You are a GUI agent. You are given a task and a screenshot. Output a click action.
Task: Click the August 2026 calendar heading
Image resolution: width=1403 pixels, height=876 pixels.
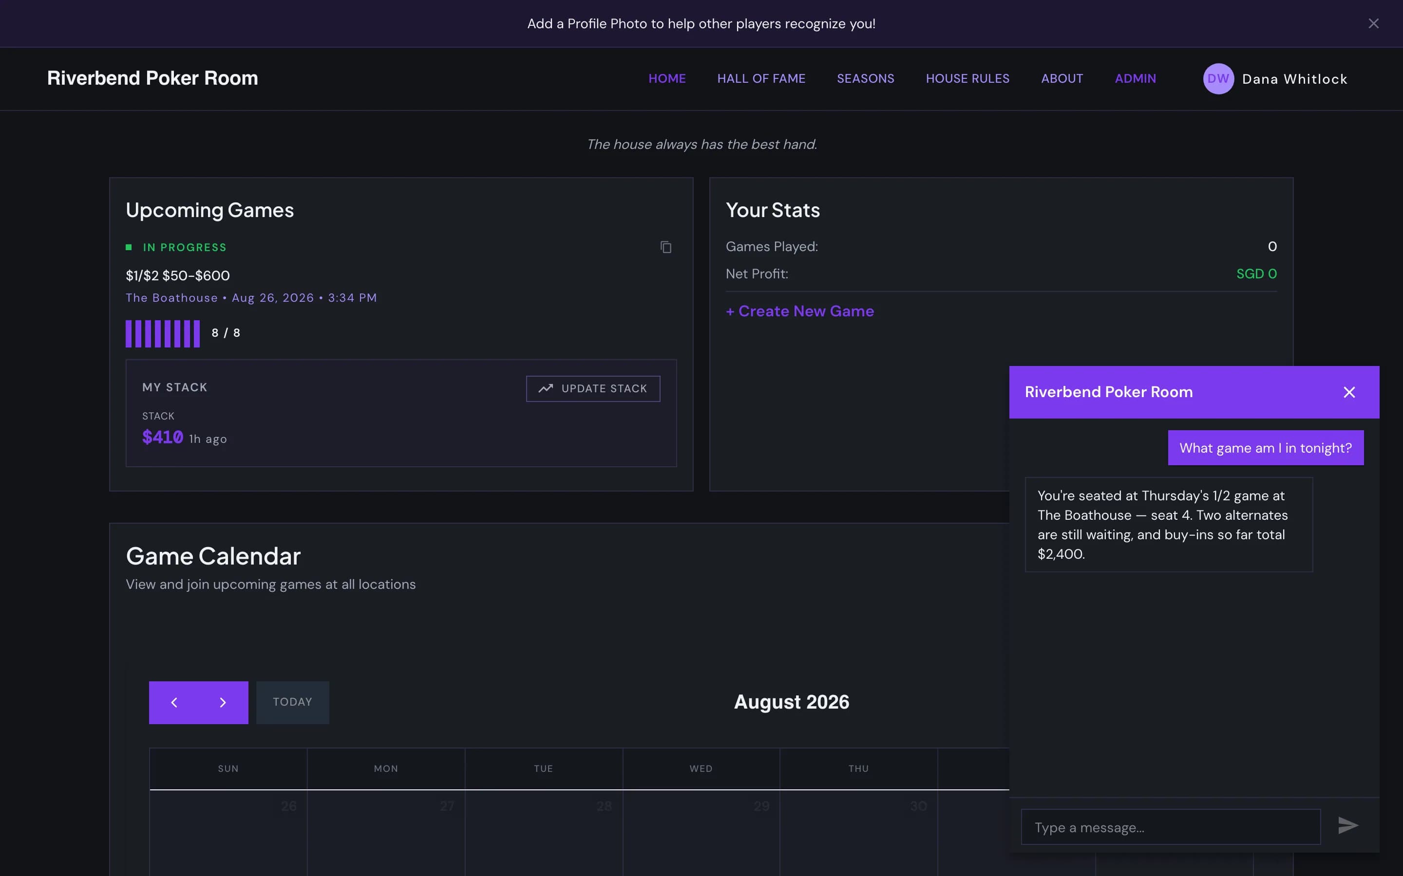pos(791,702)
